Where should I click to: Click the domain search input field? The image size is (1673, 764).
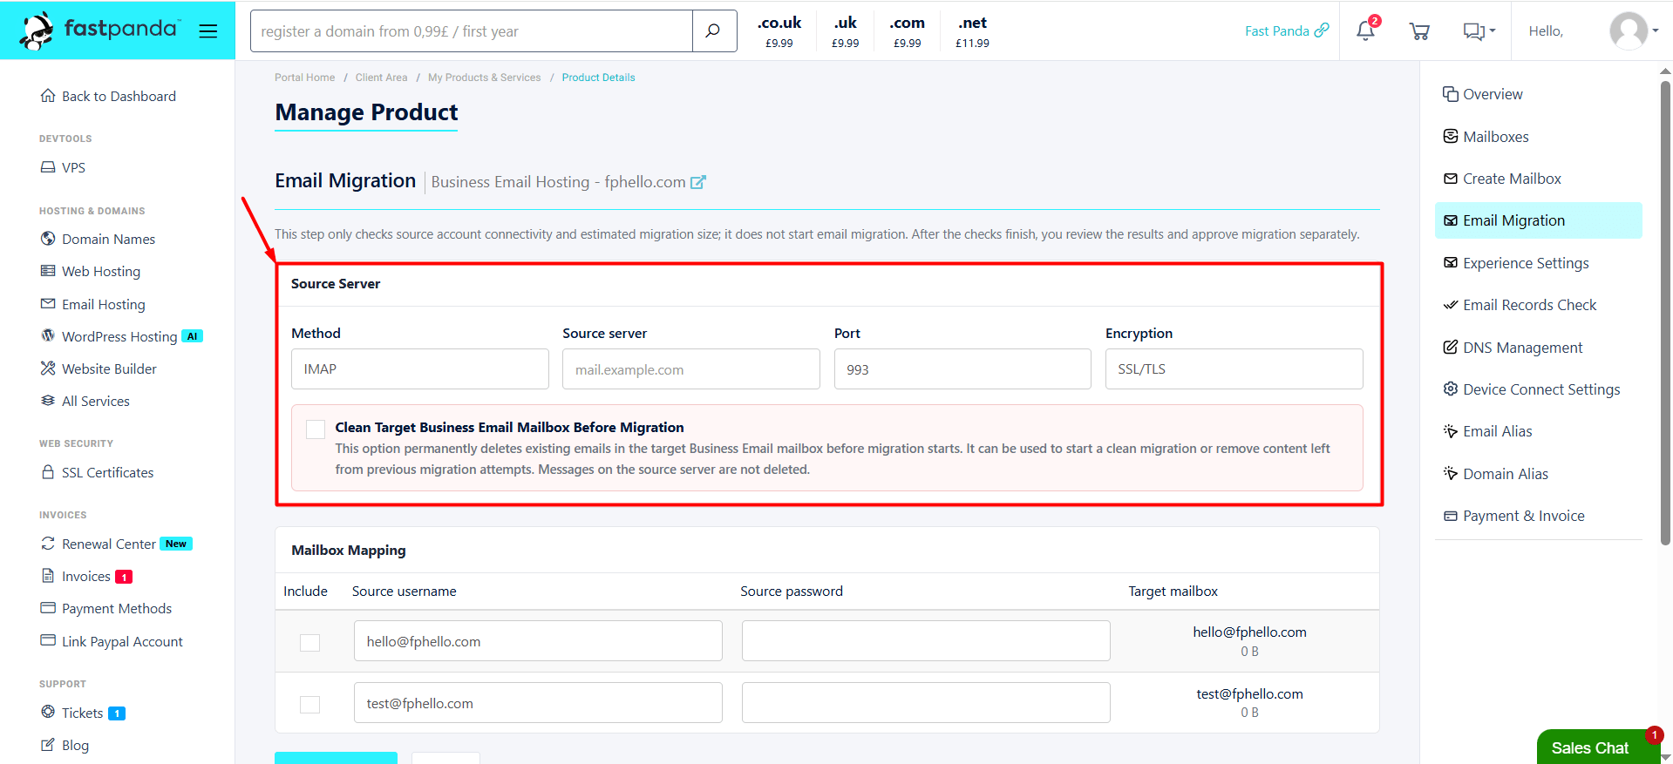(472, 31)
